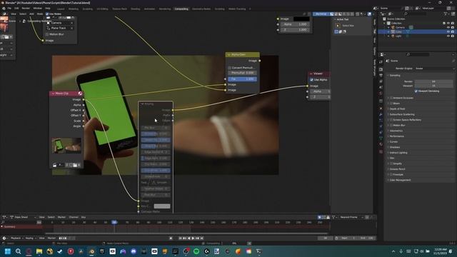Collapse the Sampling panel

tap(395, 76)
